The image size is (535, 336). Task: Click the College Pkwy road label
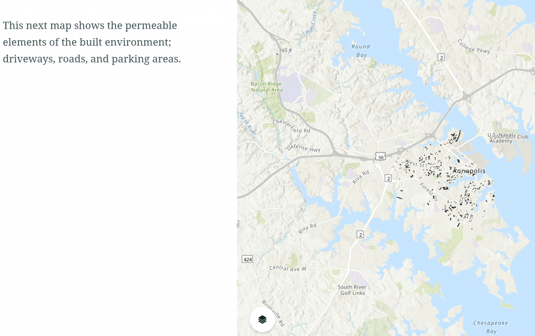(x=474, y=46)
